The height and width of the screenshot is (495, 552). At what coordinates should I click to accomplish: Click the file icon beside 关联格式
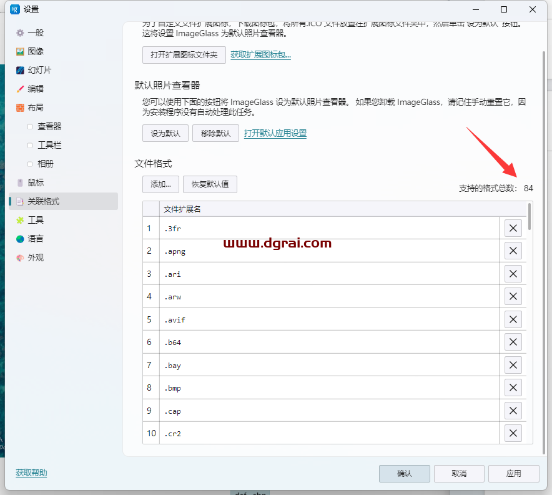pyautogui.click(x=20, y=201)
